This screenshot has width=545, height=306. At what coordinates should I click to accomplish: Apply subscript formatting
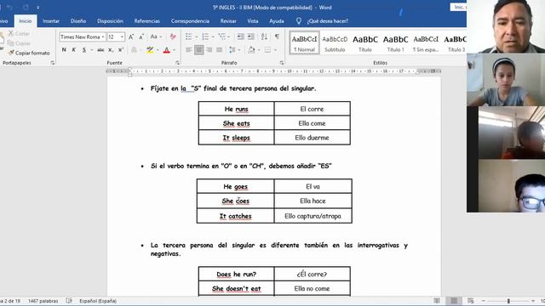pos(111,50)
